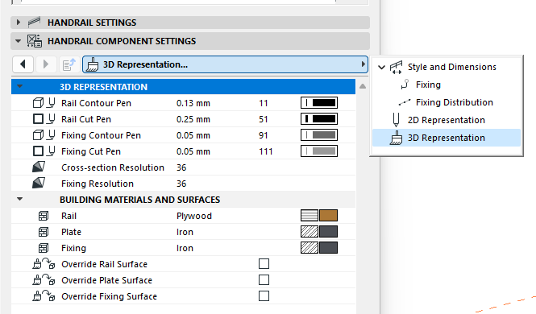Click the Handrail Component Settings icon

[x=35, y=41]
